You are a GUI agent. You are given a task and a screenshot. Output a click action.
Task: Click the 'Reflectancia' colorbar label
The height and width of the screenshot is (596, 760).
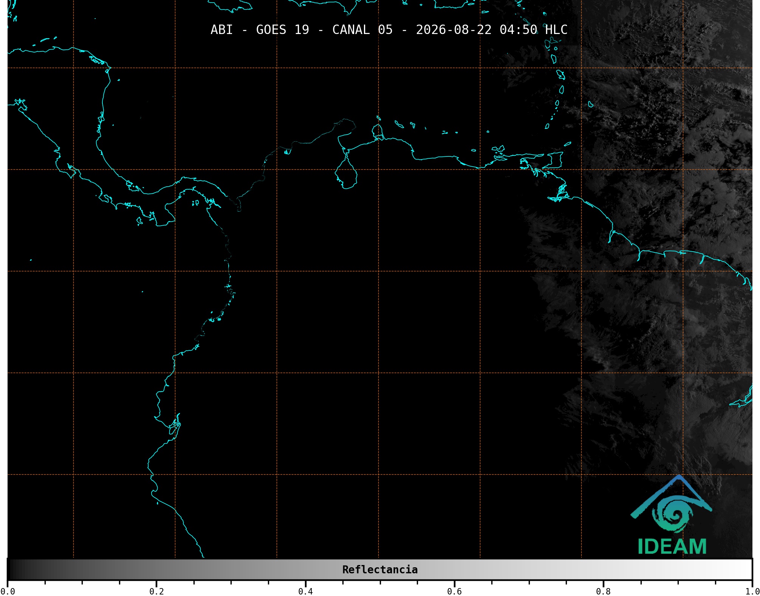[x=380, y=570]
